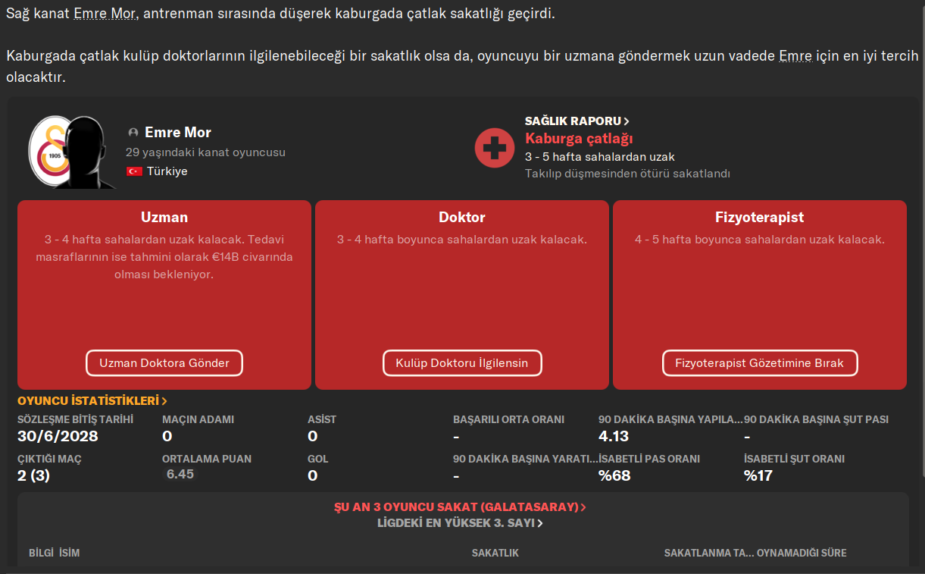Click 90 DAKİKA BAŞINA ŞUT PASI label

[816, 419]
